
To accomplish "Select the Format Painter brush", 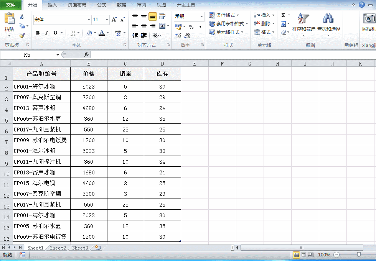I will [x=22, y=35].
